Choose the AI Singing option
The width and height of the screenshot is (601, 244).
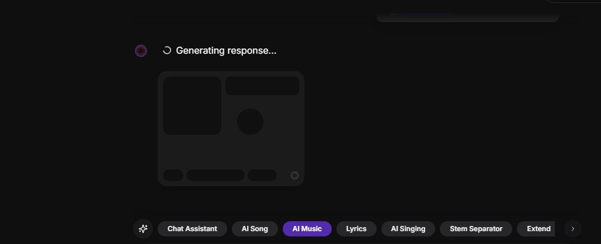click(x=408, y=229)
